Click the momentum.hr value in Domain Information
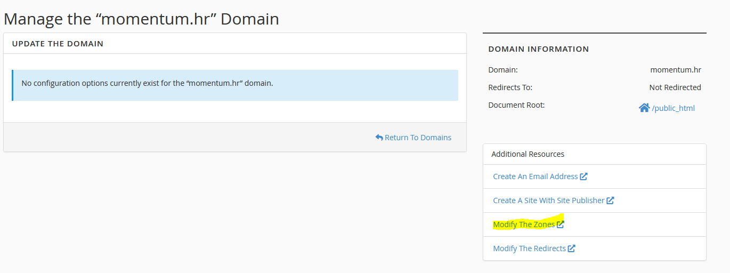Image resolution: width=730 pixels, height=273 pixels. [x=675, y=70]
